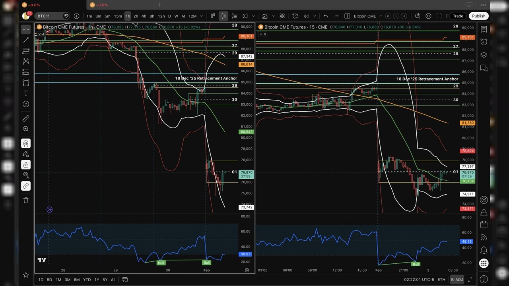Select the crosshair cursor tool

[26, 29]
